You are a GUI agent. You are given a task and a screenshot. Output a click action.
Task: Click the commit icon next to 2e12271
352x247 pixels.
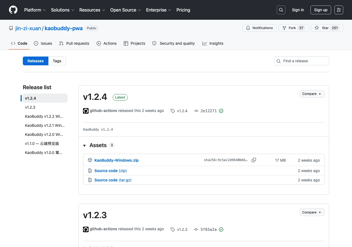pos(196,111)
